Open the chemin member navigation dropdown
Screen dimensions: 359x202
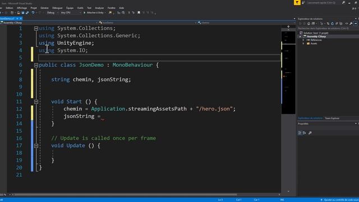[x=246, y=22]
